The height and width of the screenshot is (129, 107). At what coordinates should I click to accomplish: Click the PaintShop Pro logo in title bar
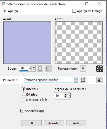[x=3, y=4]
